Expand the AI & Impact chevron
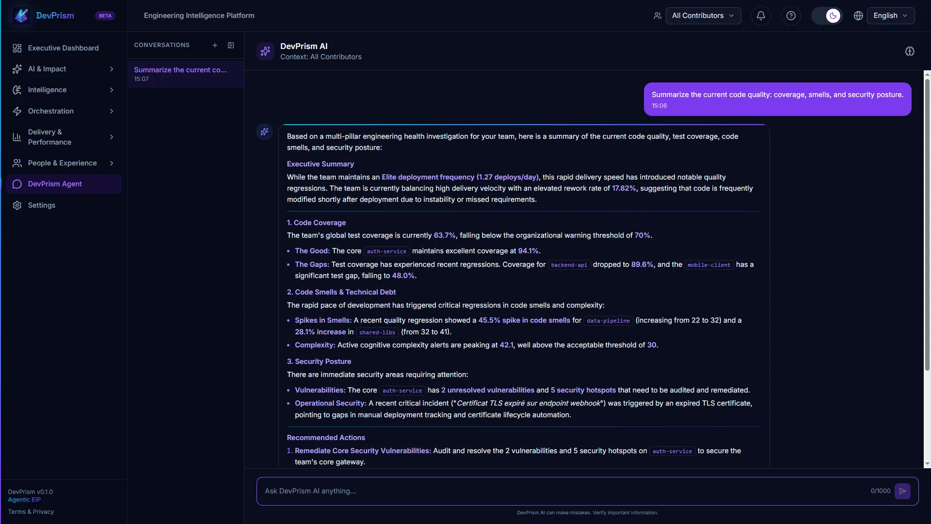The width and height of the screenshot is (931, 524). 112,69
